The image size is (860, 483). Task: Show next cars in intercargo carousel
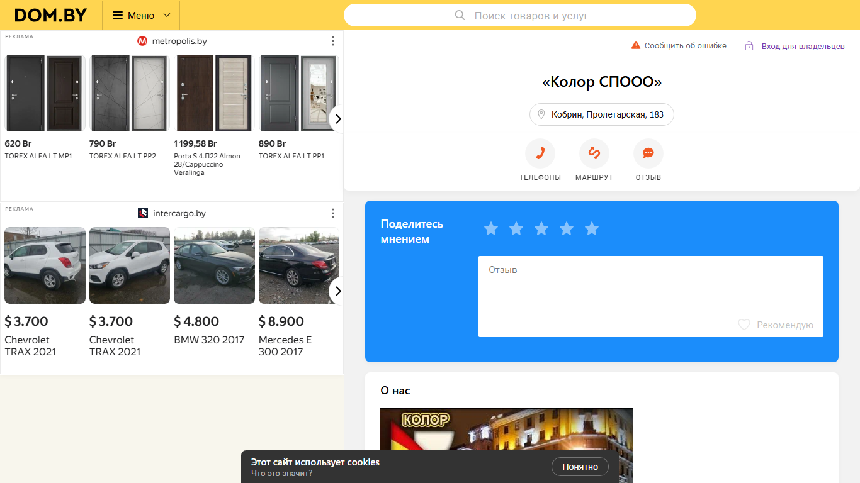(337, 291)
